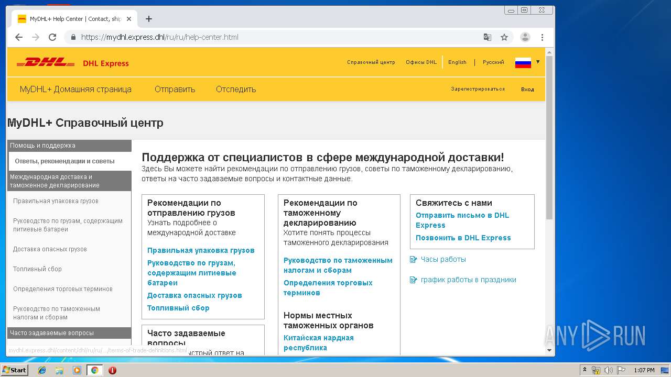The width and height of the screenshot is (671, 377).
Task: Open blue link about литиевые батареи
Action: pyautogui.click(x=192, y=273)
